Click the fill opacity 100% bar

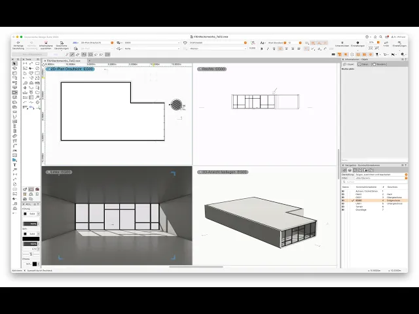tap(30, 224)
